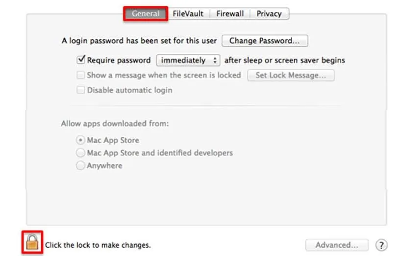
Task: Enable Show a message when screen is locked
Action: click(x=81, y=76)
